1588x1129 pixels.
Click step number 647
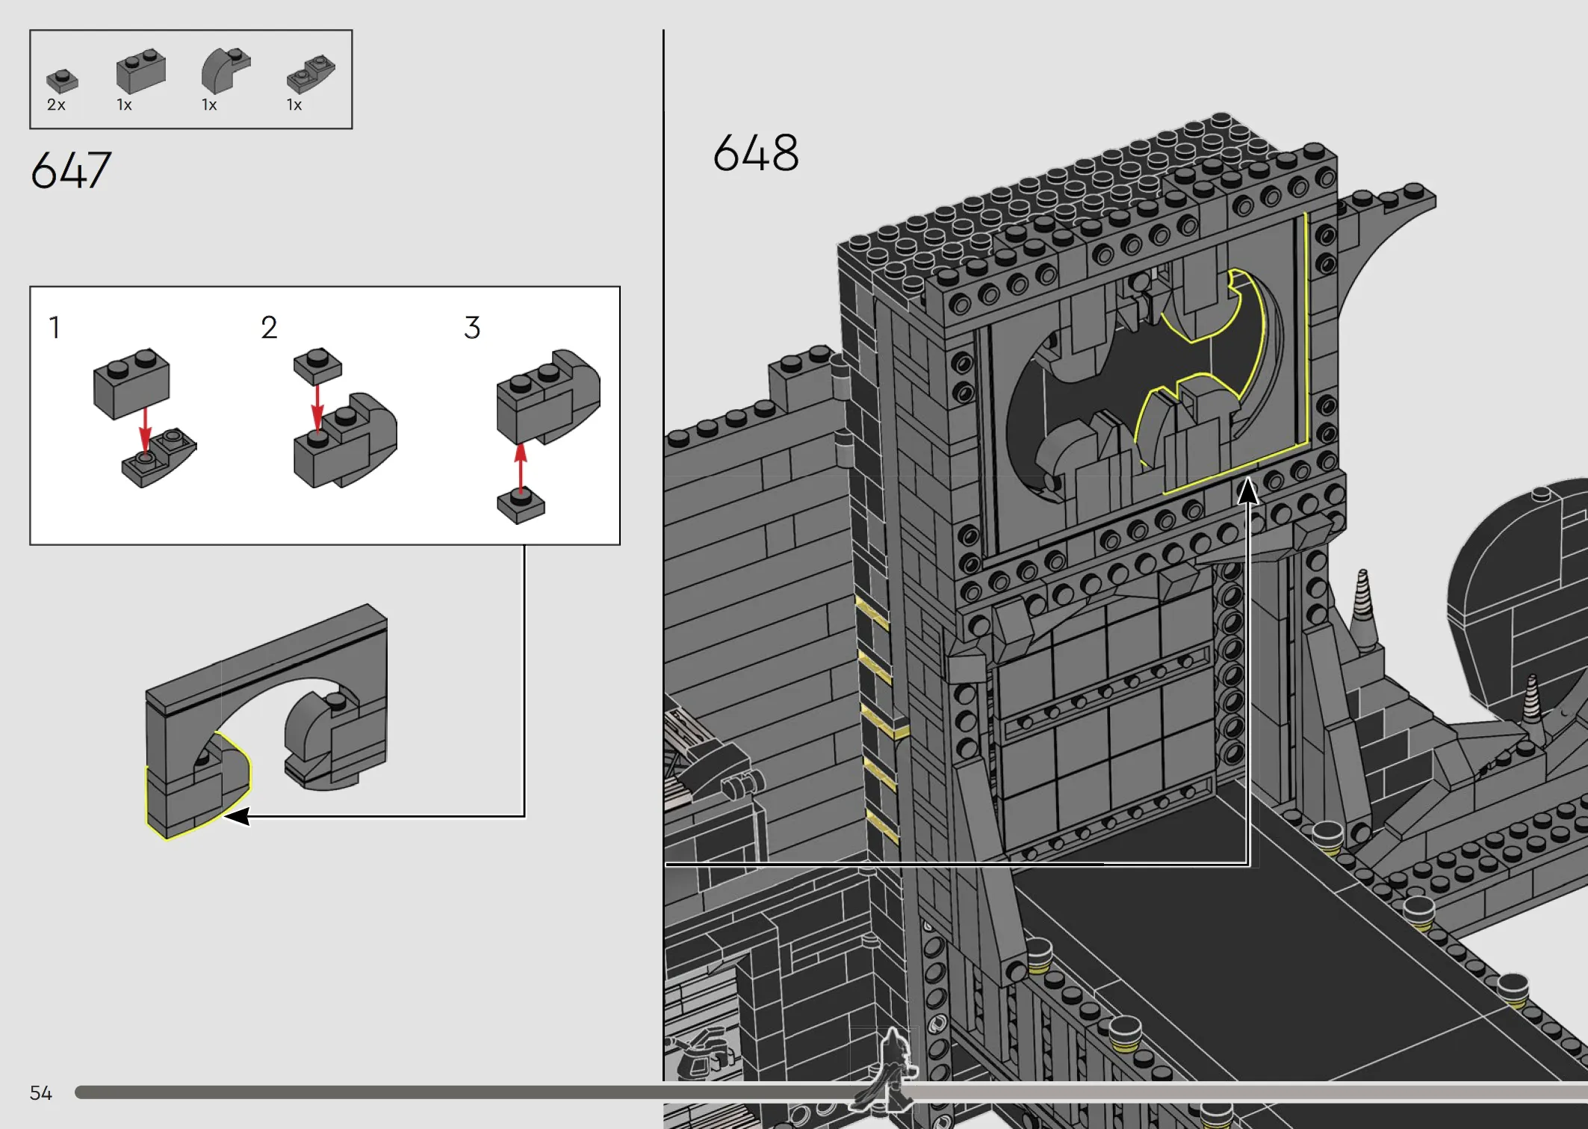pyautogui.click(x=71, y=170)
